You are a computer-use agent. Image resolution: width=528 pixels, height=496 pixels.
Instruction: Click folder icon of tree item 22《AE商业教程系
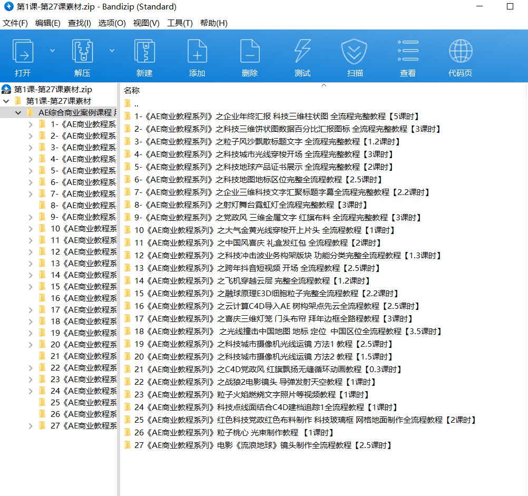(43, 368)
